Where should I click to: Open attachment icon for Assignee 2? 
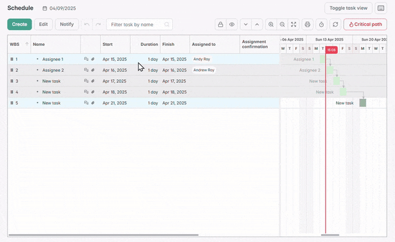(92, 70)
